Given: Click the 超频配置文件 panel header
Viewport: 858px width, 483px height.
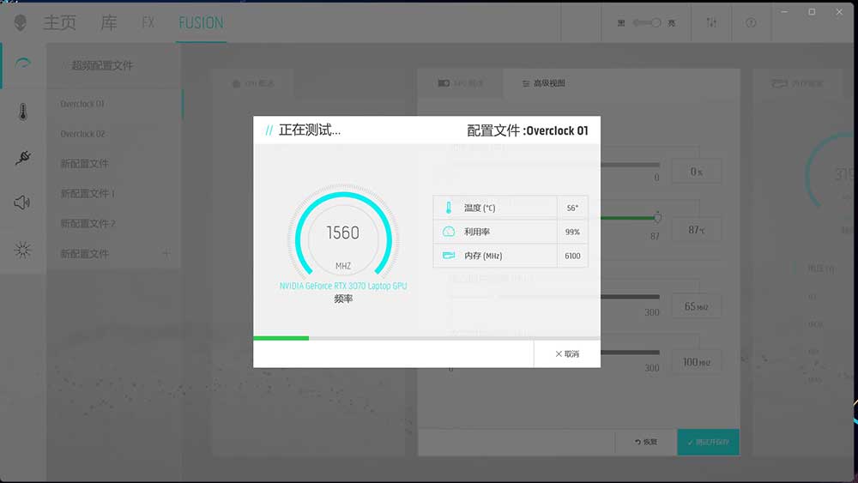Looking at the screenshot, I should (x=102, y=66).
